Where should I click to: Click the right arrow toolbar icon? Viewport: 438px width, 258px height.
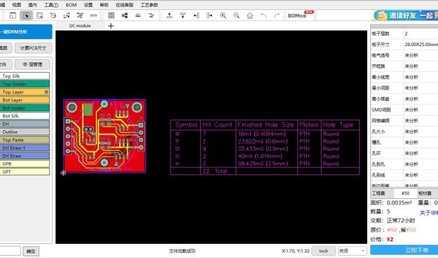click(210, 16)
